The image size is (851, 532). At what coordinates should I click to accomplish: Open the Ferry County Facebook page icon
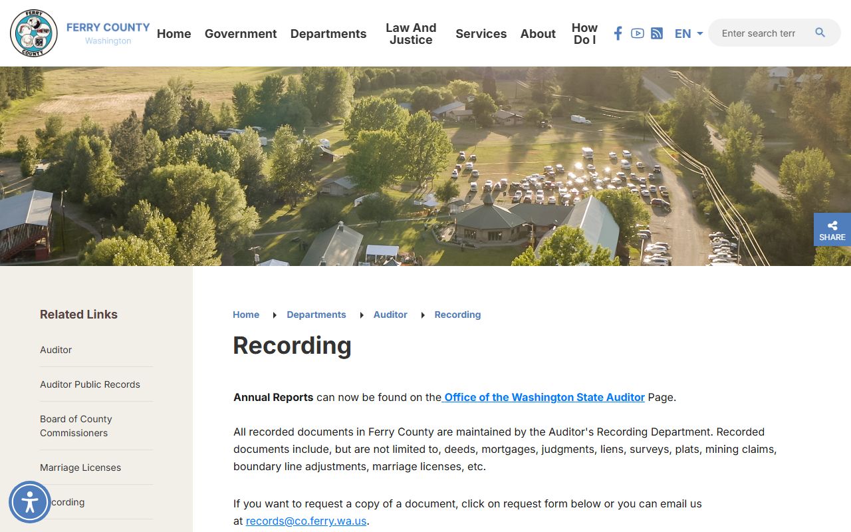pos(618,33)
